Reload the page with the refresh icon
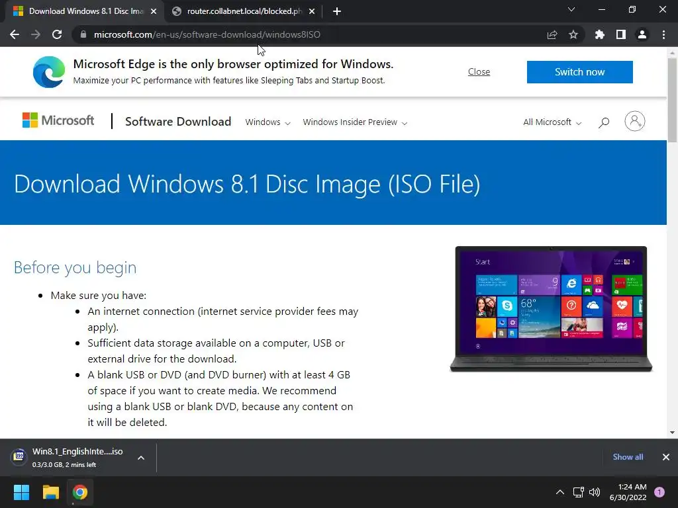Image resolution: width=678 pixels, height=508 pixels. click(x=57, y=34)
